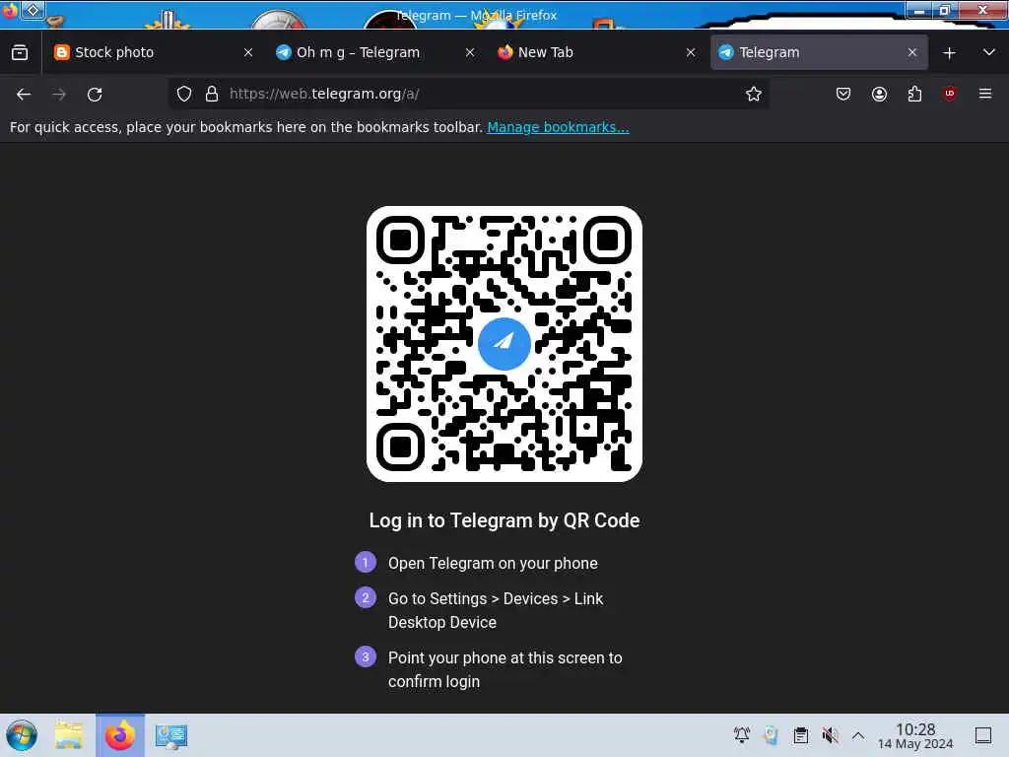Click the Telegram logo in QR code
Image resolution: width=1009 pixels, height=757 pixels.
coord(504,344)
